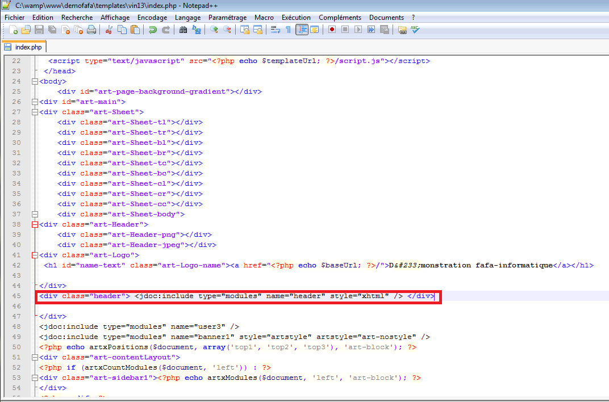
Task: Collapse the art-sidebar1 fold on line 53
Action: (35, 378)
